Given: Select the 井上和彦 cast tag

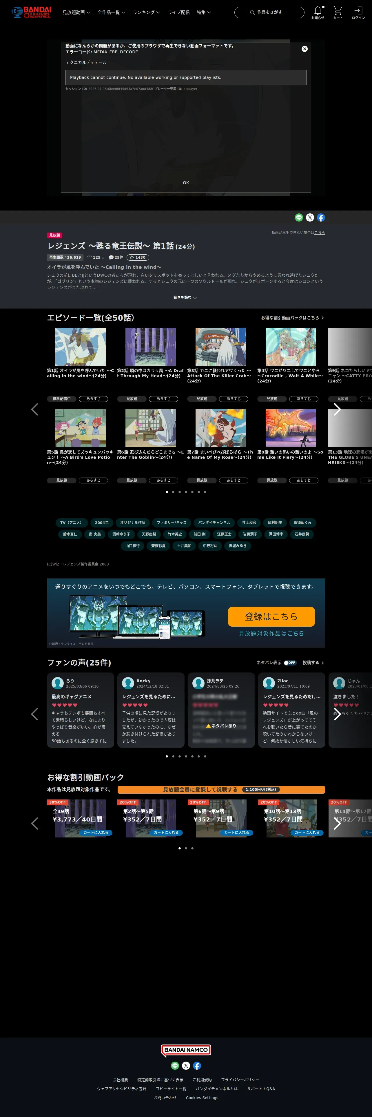Looking at the screenshot, I should (249, 523).
